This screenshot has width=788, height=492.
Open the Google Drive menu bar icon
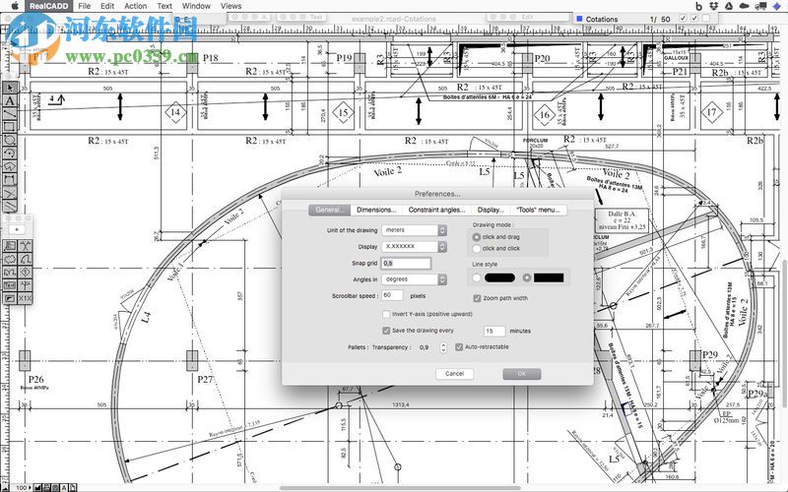point(729,6)
